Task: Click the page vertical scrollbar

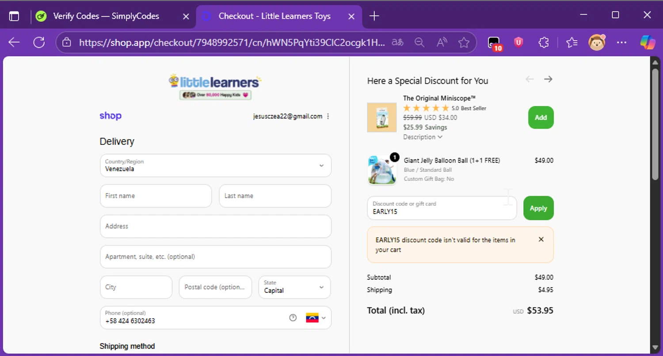Action: [x=655, y=124]
